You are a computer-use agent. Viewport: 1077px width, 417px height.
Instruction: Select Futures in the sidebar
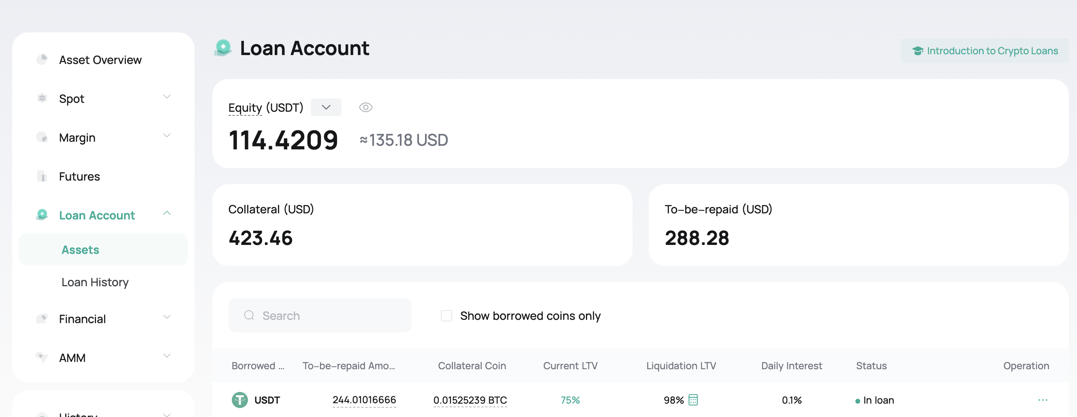tap(79, 177)
